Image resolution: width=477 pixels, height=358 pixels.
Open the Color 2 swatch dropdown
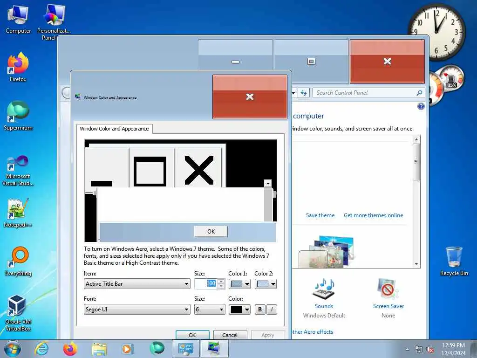266,284
